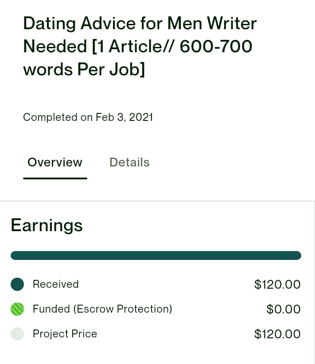Open the Overview tab

55,162
